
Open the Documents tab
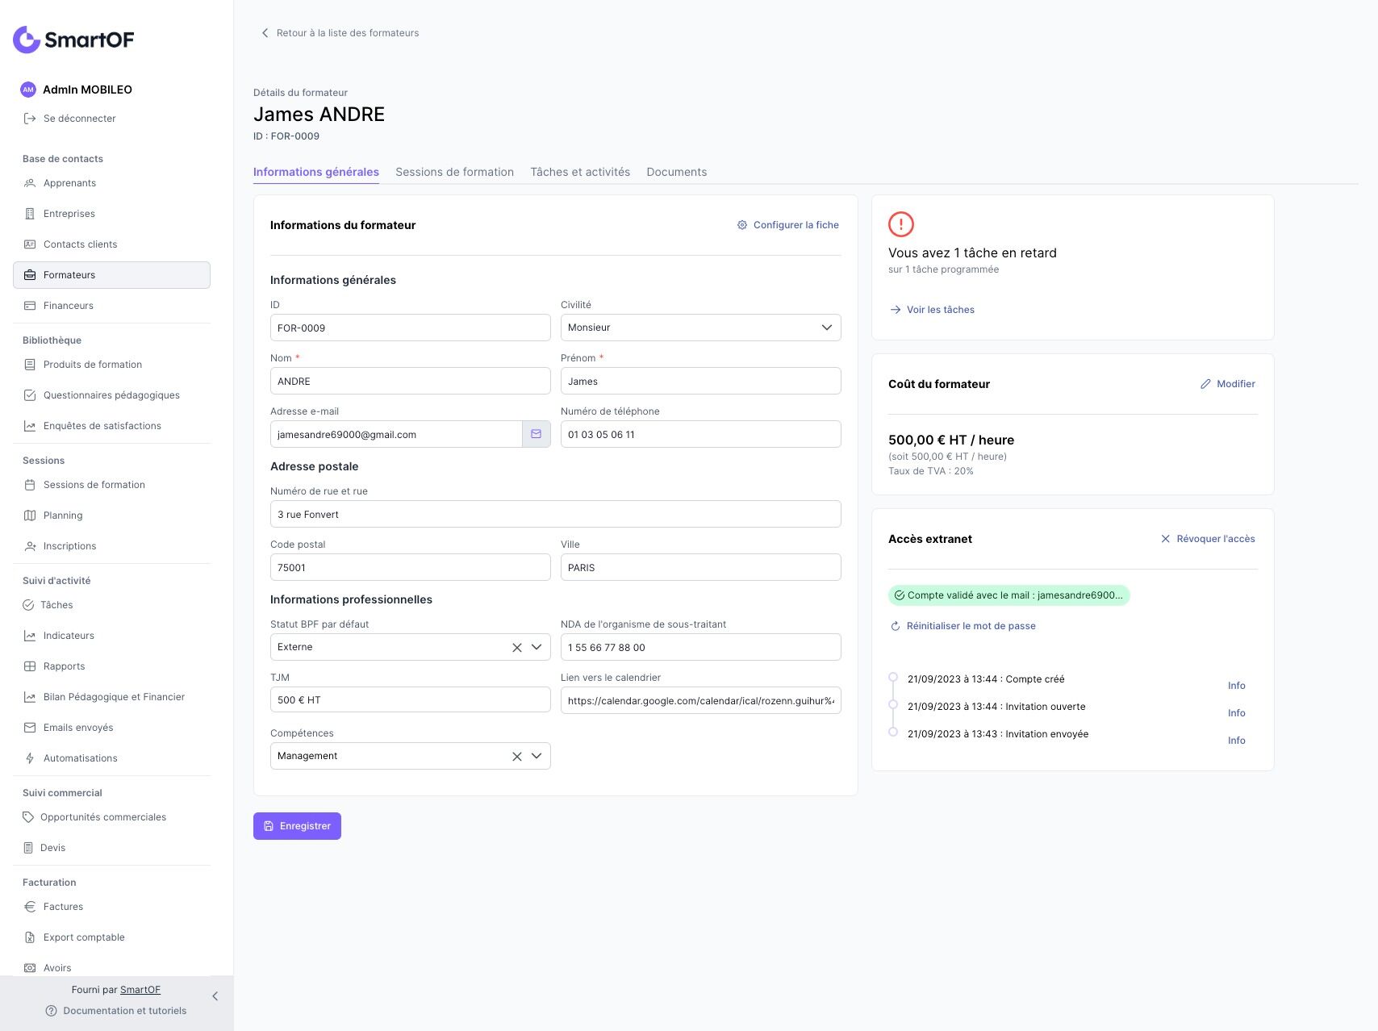coord(676,172)
